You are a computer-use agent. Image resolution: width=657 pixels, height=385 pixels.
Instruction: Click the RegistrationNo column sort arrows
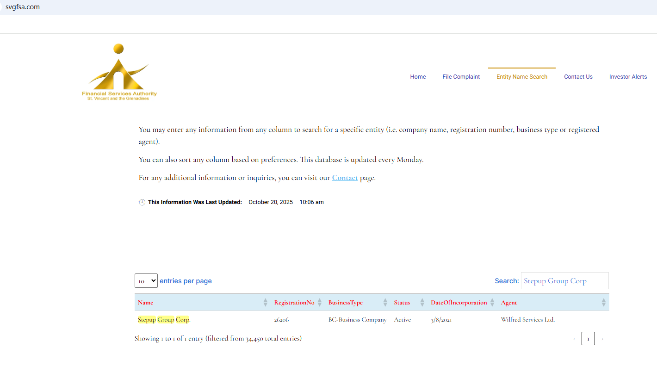coord(319,303)
